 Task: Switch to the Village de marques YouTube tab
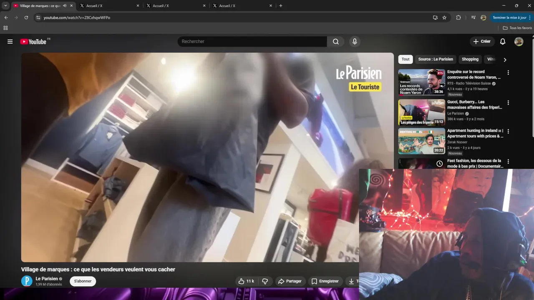40,6
